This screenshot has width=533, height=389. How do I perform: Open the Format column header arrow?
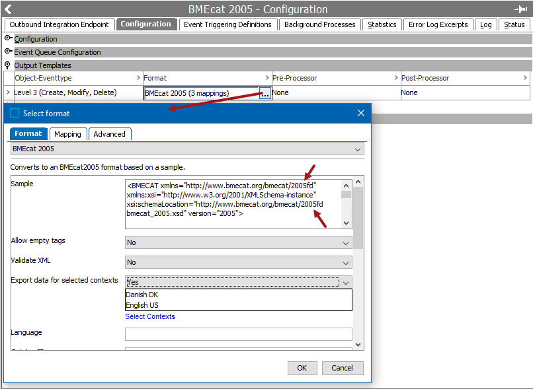click(267, 78)
